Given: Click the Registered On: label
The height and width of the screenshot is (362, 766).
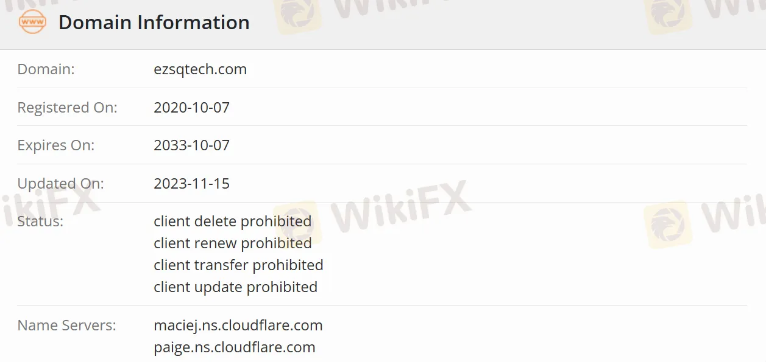Looking at the screenshot, I should 67,108.
